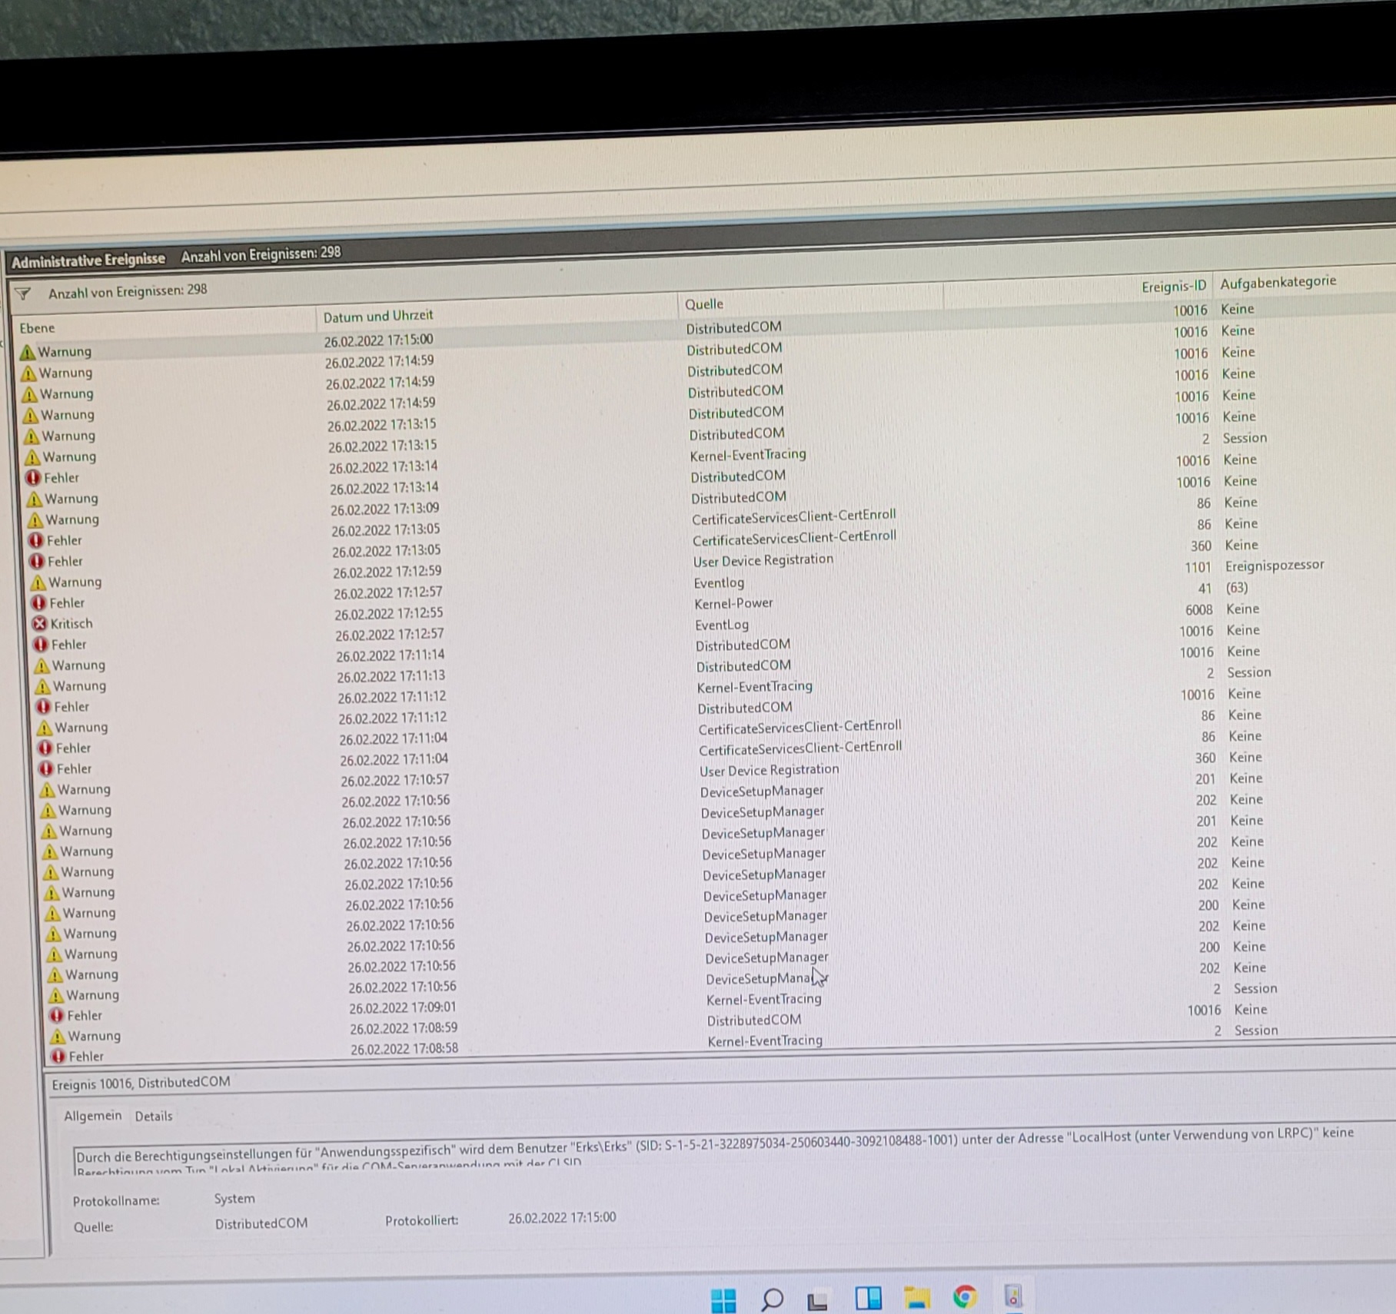Switch to the Details tab
The width and height of the screenshot is (1396, 1314).
coord(153,1116)
